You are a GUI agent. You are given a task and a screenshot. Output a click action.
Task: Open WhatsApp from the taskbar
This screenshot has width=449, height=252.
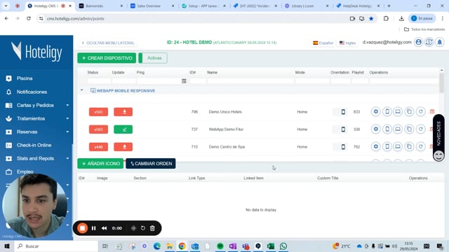coord(283,246)
